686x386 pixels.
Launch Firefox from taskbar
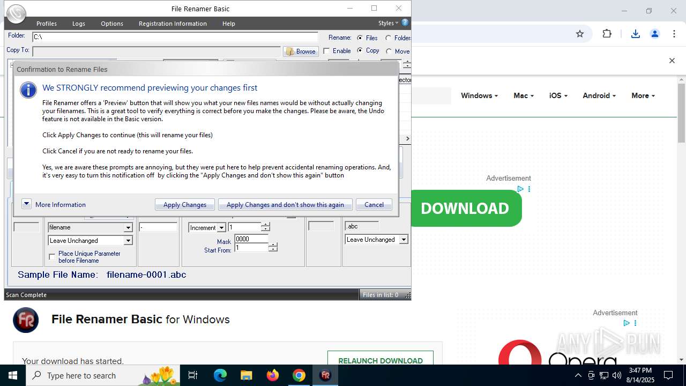pyautogui.click(x=273, y=375)
